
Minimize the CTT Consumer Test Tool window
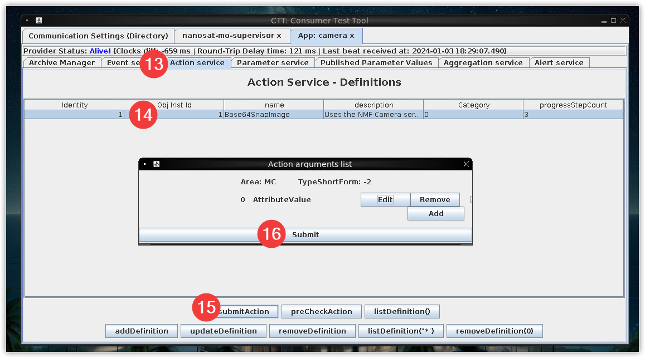[604, 21]
